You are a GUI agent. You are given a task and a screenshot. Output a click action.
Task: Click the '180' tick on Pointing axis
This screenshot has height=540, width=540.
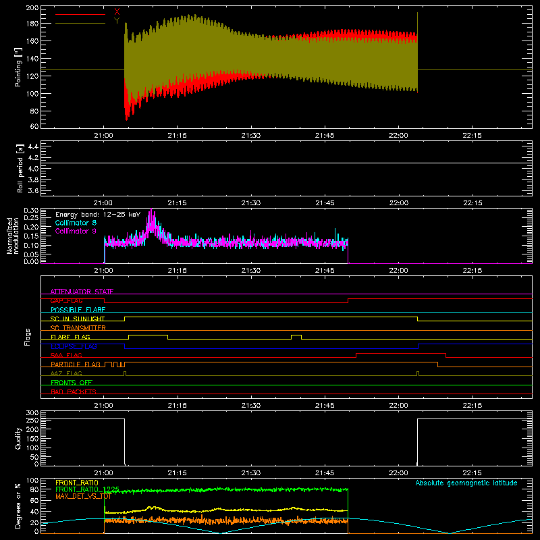(x=32, y=24)
